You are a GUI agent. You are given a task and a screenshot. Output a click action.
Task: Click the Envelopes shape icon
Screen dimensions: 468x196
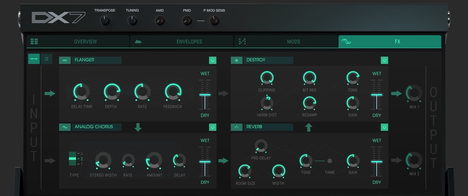click(138, 41)
